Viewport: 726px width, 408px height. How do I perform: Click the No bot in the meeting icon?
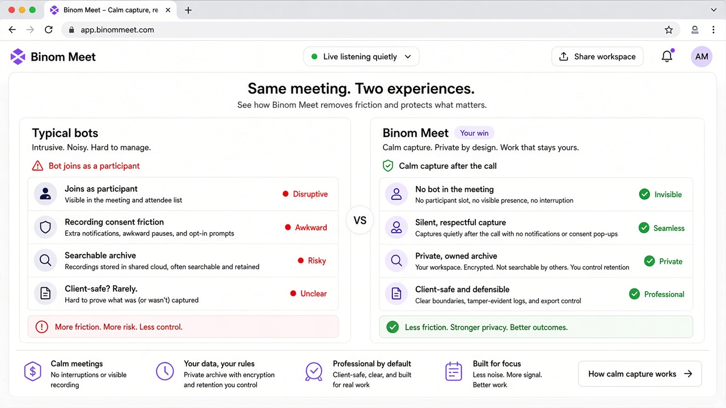(396, 194)
